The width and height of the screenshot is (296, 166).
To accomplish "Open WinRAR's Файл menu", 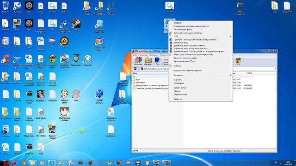I will [x=135, y=55].
